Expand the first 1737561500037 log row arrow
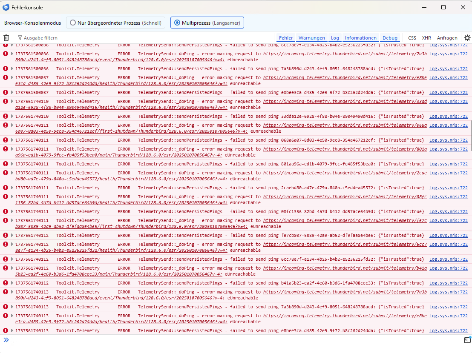 coord(12,78)
